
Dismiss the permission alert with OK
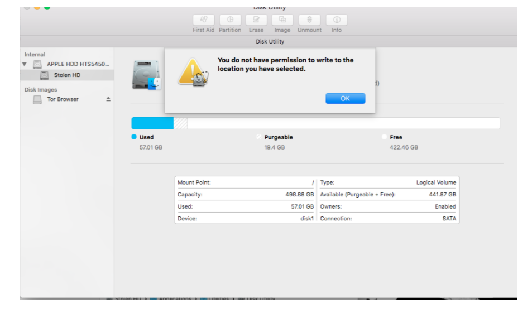point(345,98)
